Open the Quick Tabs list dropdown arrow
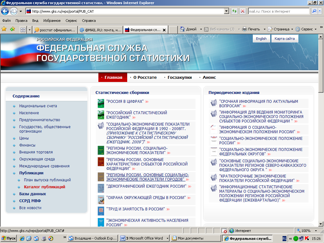 click(29, 30)
